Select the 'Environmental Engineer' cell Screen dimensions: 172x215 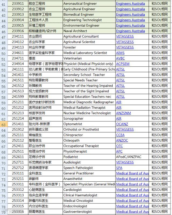point(89,26)
